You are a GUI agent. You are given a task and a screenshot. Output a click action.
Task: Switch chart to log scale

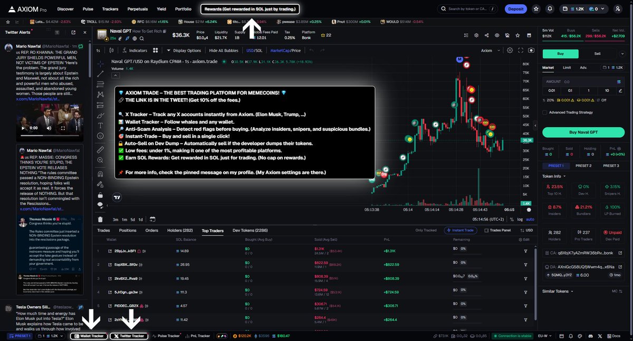520,219
